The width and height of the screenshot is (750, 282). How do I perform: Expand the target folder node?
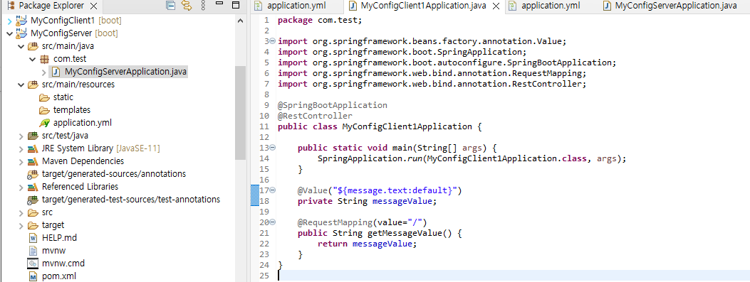point(21,225)
